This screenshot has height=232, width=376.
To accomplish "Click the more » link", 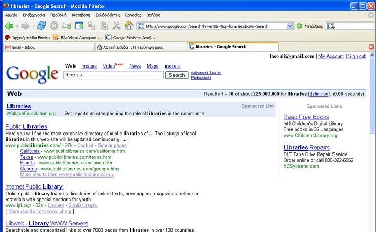I will [173, 66].
